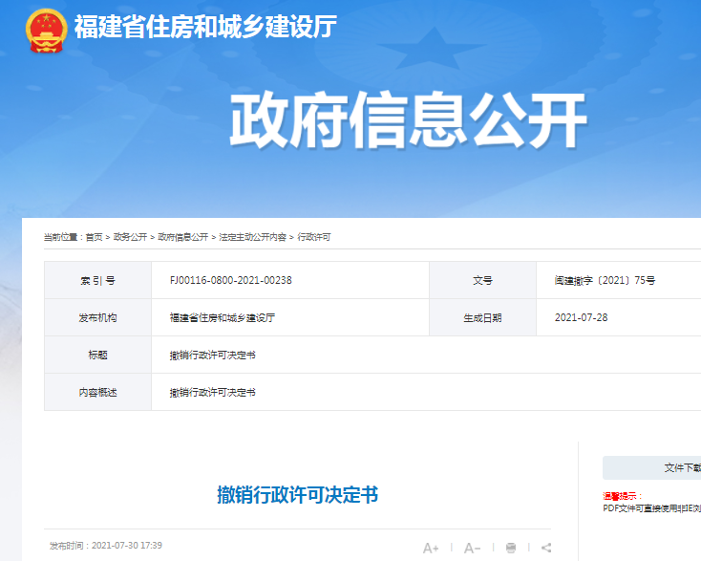Go to 政务公开 breadcrumb link

click(130, 237)
